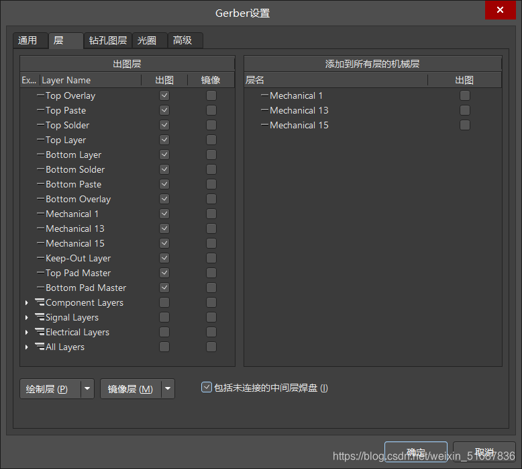
Task: Open the 镜像层 dropdown arrow
Action: pyautogui.click(x=168, y=389)
